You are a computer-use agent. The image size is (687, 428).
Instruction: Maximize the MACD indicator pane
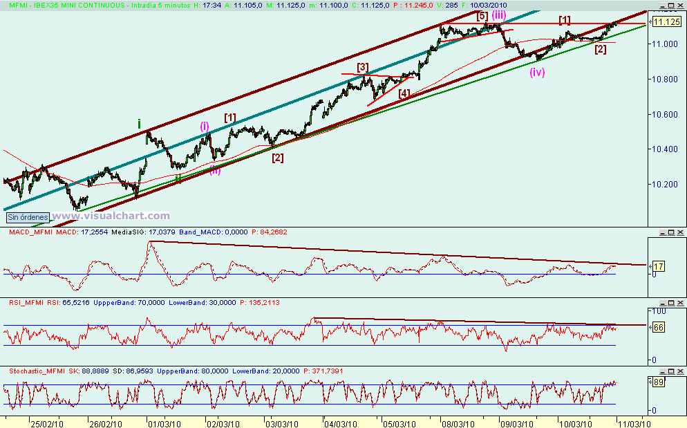pos(672,232)
